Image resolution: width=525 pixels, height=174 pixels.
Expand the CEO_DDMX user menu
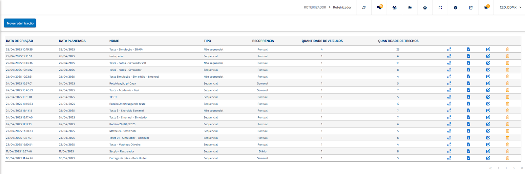click(510, 7)
